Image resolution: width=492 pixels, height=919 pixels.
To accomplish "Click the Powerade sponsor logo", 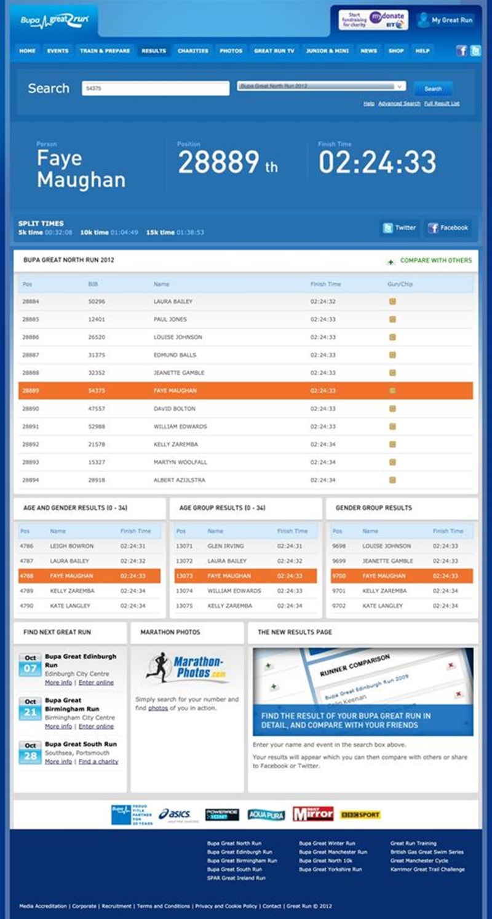I will click(x=222, y=815).
